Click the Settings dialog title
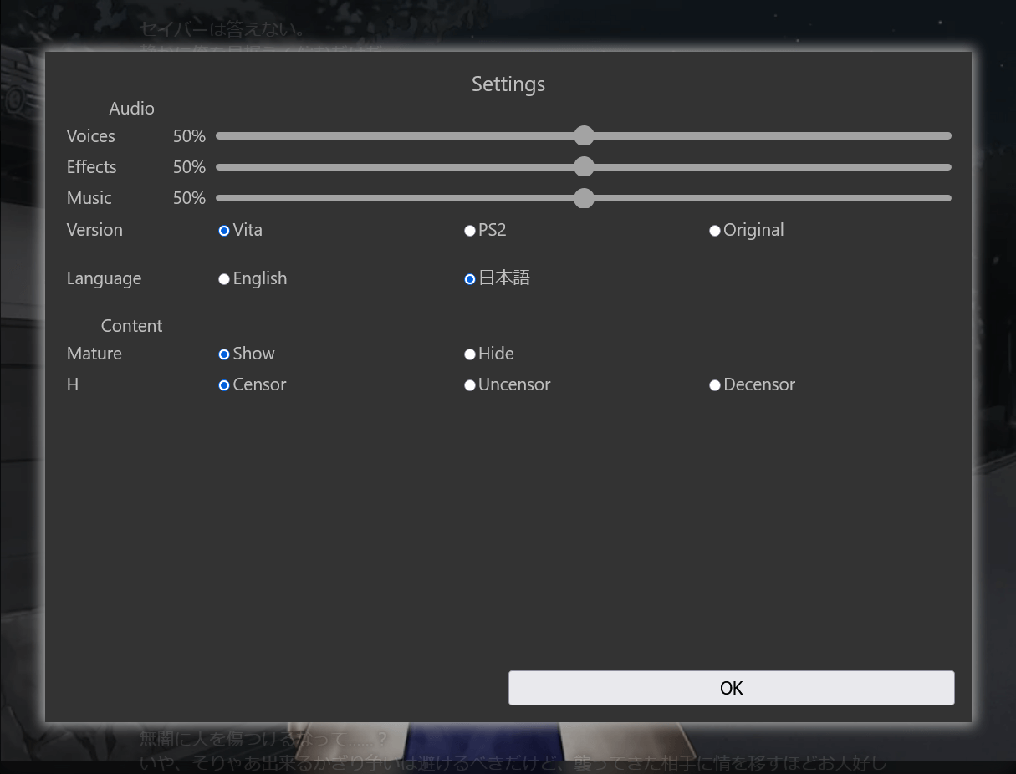The height and width of the screenshot is (774, 1016). 508,84
